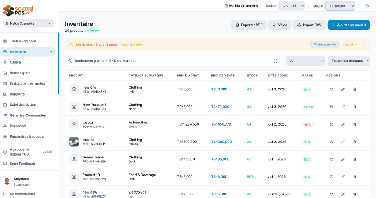Click Ajouter un produit button
This screenshot has height=198, width=376.
tap(349, 25)
